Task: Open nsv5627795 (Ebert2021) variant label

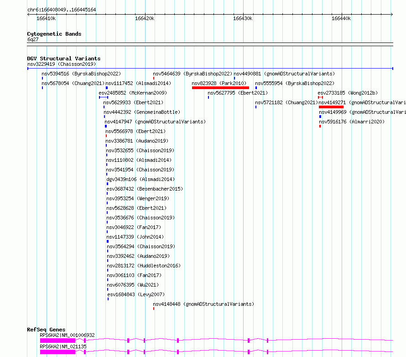Action: coord(238,93)
